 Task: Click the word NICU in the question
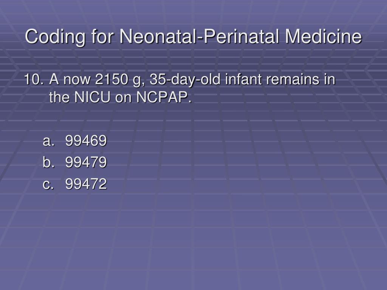tap(92, 97)
